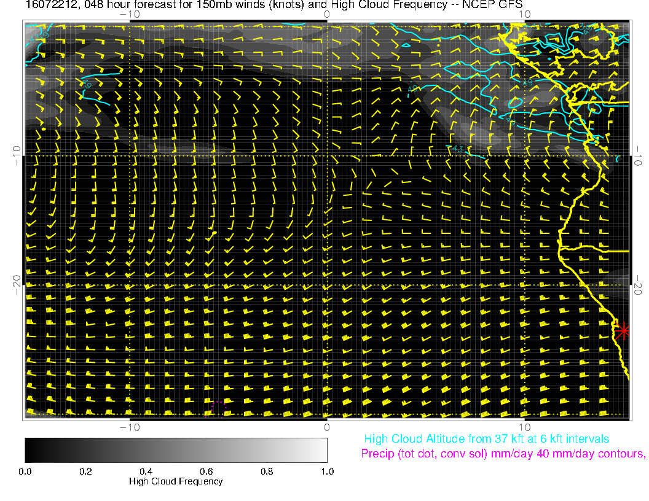This screenshot has width=649, height=501.
Task: Select the magenta Precip legend text
Action: point(503,454)
